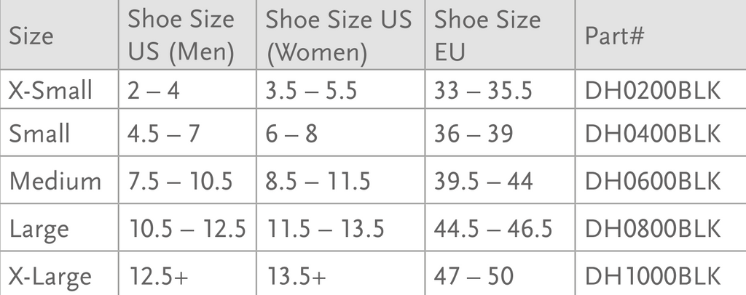Select the Medium size cell

click(x=55, y=181)
